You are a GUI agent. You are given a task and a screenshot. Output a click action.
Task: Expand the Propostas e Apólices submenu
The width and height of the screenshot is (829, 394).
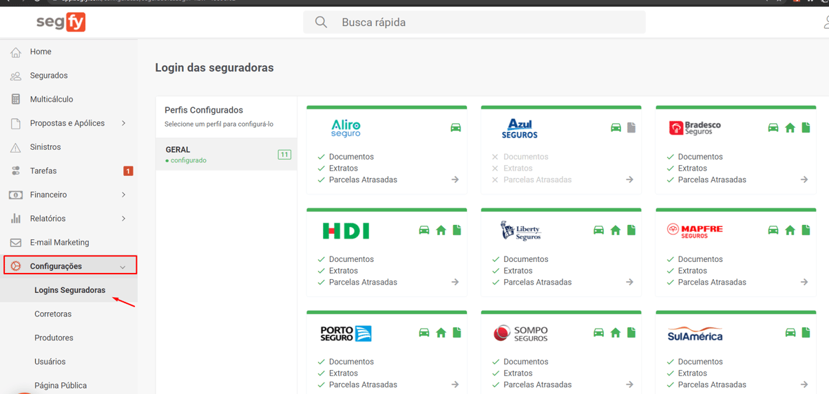coord(123,123)
